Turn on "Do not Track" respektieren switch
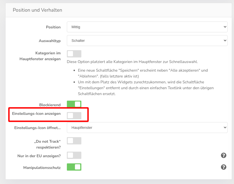The image size is (234, 184). coord(74,141)
